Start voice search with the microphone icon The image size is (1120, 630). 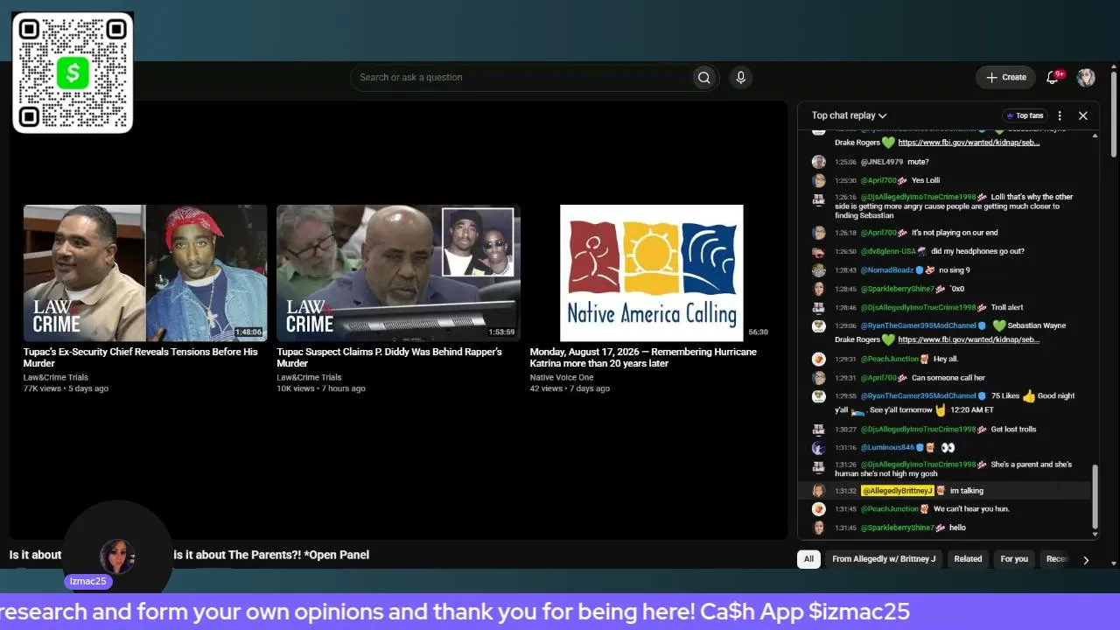740,78
